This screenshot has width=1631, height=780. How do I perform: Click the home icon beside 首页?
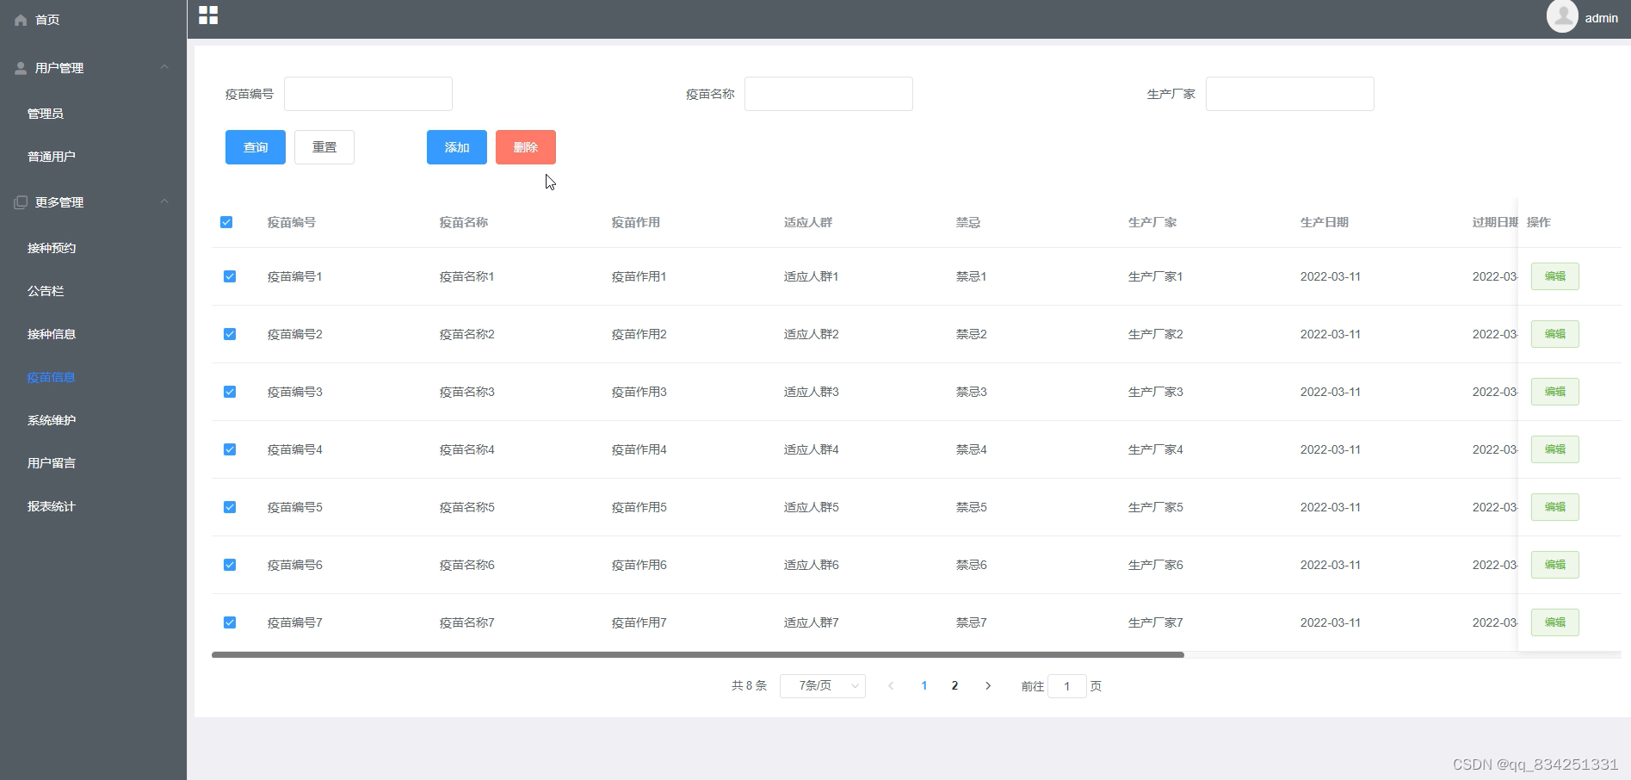21,20
